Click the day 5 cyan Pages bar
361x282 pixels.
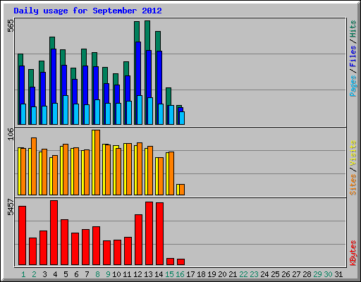click(66, 110)
